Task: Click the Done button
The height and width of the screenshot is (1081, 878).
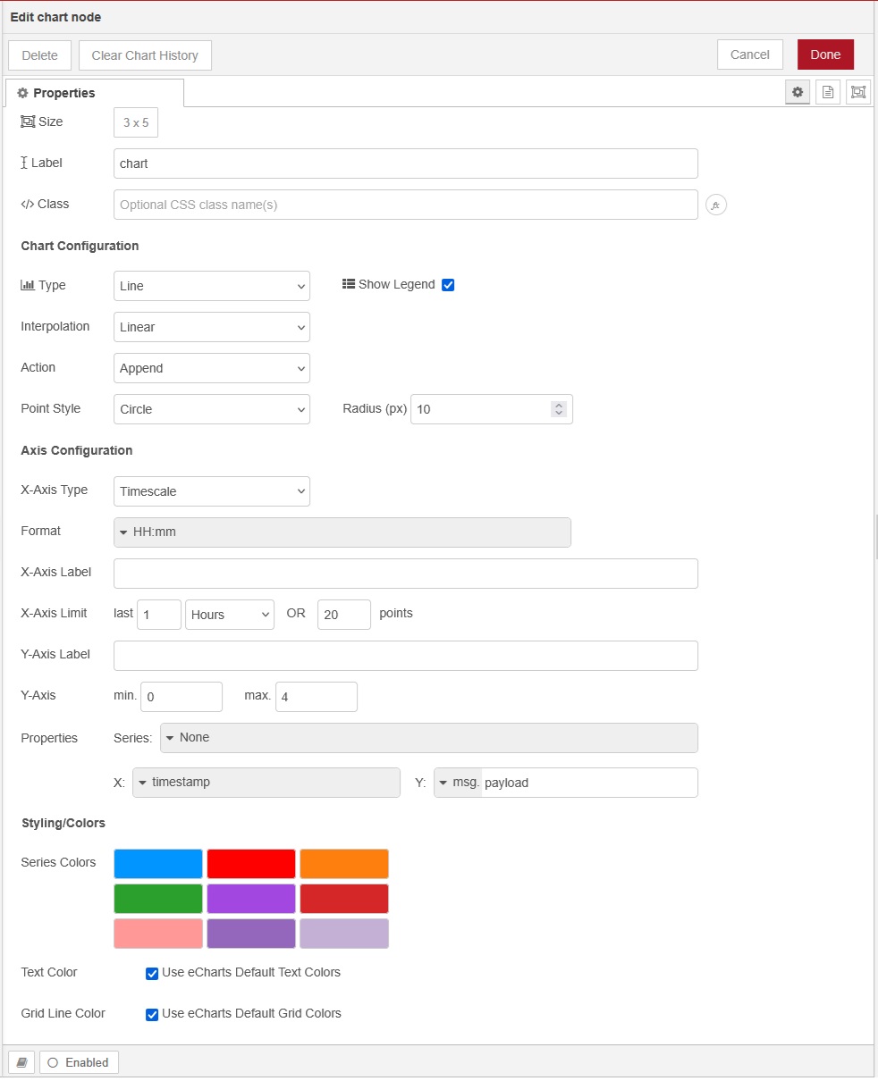Action: coord(825,54)
